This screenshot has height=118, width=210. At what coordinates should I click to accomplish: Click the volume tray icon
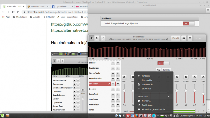tap(208, 116)
